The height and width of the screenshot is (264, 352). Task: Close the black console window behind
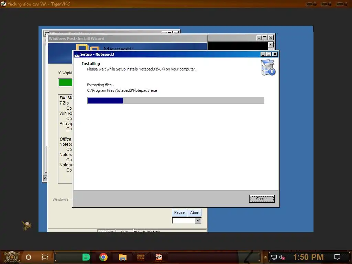[271, 38]
